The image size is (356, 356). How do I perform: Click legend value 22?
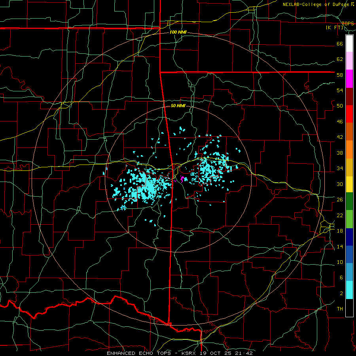pyautogui.click(x=340, y=216)
